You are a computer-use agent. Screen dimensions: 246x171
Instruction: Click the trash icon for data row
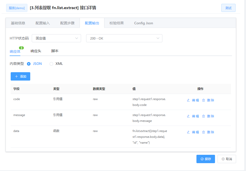pyautogui.click(x=204, y=132)
